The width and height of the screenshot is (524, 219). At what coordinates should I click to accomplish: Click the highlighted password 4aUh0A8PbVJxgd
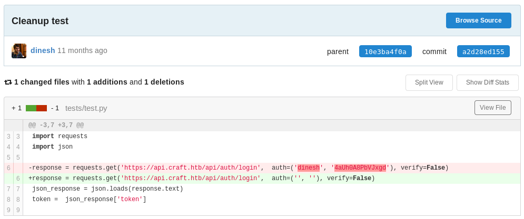click(360, 168)
